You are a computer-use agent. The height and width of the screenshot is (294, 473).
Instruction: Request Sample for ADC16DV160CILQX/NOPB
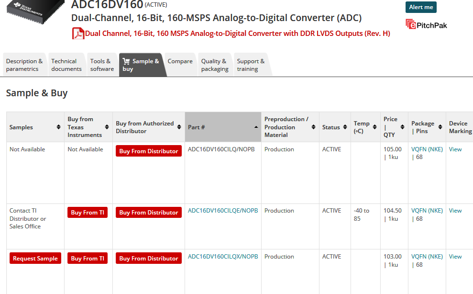pos(35,259)
